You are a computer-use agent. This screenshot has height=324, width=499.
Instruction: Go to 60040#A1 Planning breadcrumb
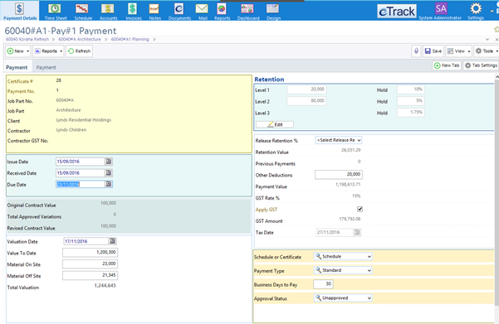[x=130, y=40]
